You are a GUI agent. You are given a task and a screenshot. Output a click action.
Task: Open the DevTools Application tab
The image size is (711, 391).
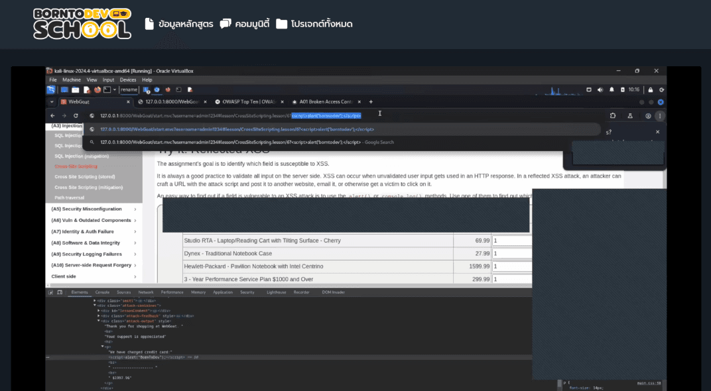(x=223, y=292)
